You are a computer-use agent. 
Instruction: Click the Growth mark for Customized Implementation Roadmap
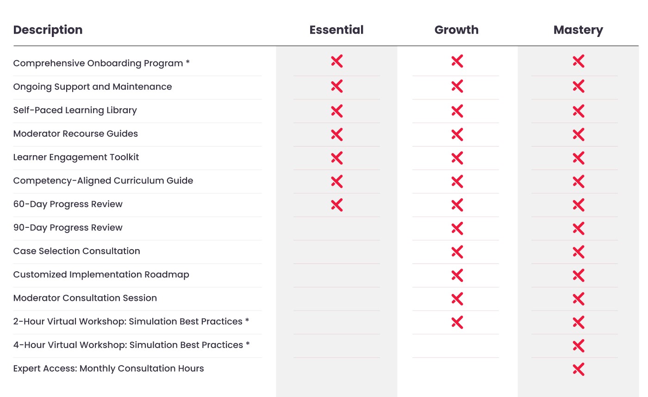[457, 275]
